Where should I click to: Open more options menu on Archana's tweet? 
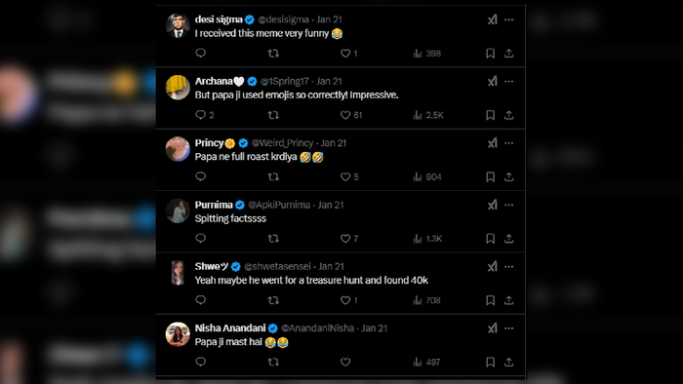[x=508, y=81]
